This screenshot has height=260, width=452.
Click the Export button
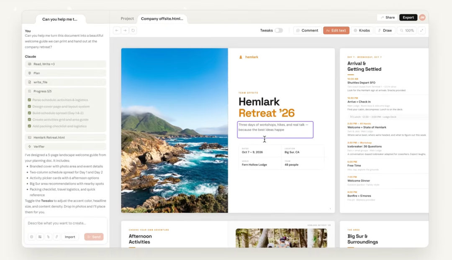(x=408, y=18)
